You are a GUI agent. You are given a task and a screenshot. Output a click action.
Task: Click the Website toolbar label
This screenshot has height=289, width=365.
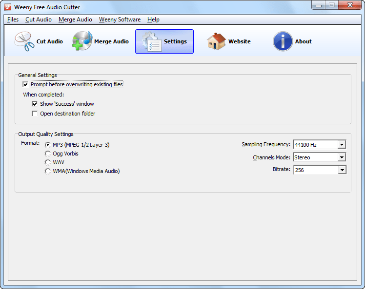240,41
